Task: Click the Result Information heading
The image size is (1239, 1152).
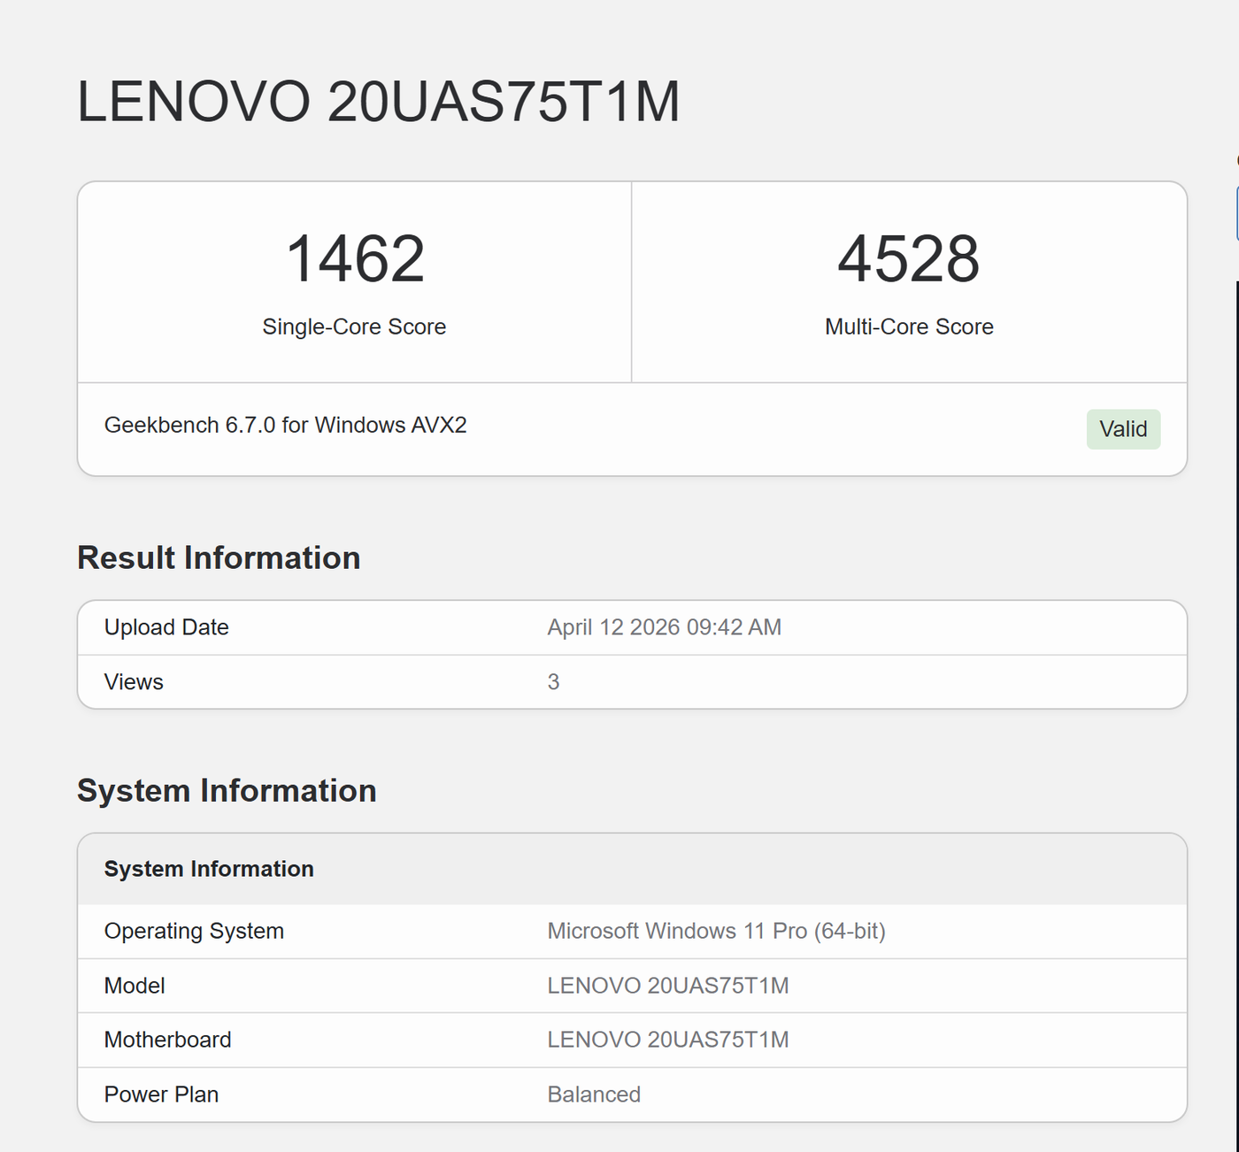Action: 219,557
